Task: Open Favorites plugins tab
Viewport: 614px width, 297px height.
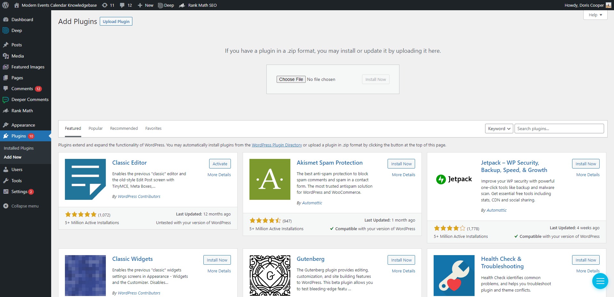Action: click(x=153, y=129)
